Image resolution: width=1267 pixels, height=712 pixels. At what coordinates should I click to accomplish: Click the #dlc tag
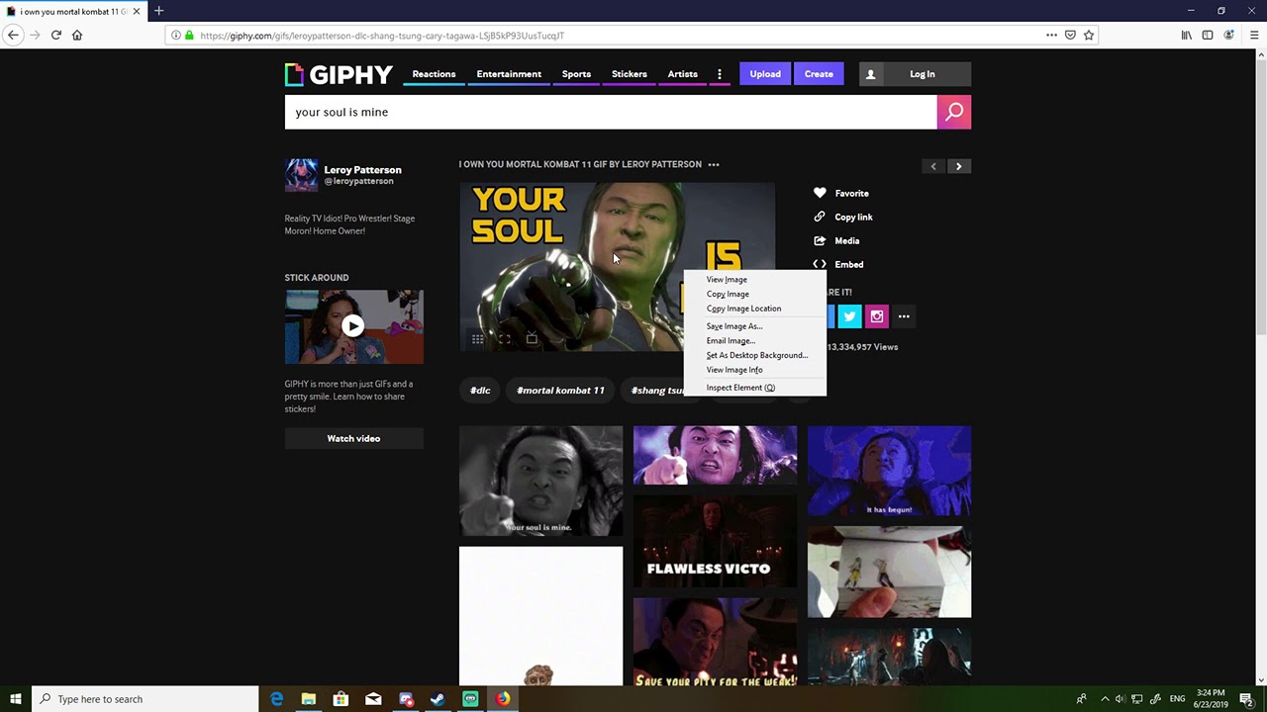click(480, 390)
